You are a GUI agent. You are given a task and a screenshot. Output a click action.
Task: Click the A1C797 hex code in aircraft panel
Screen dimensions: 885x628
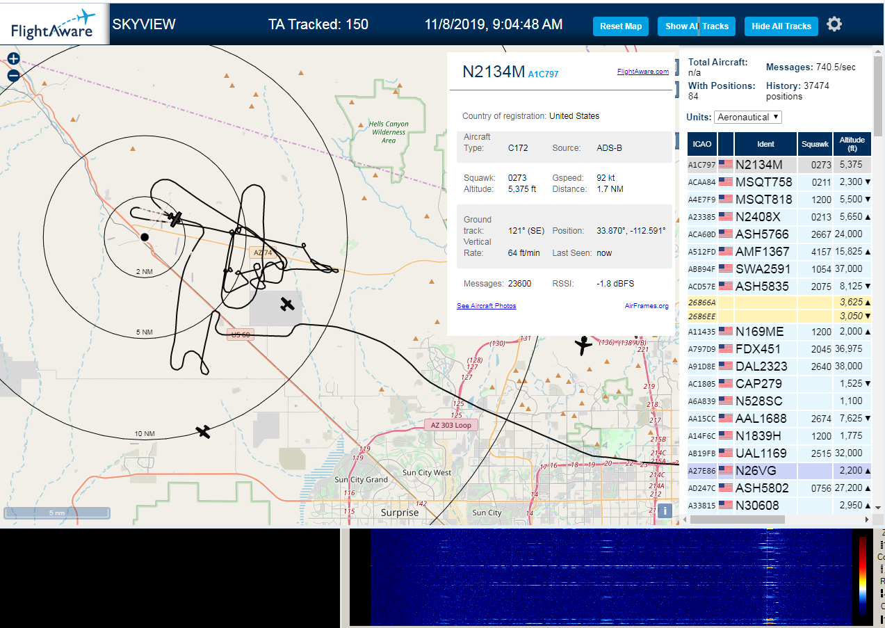(x=543, y=74)
